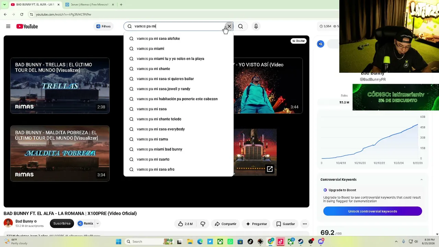Screen dimensions: 439x247
Task: Go back in browser history
Action: pos(5,14)
